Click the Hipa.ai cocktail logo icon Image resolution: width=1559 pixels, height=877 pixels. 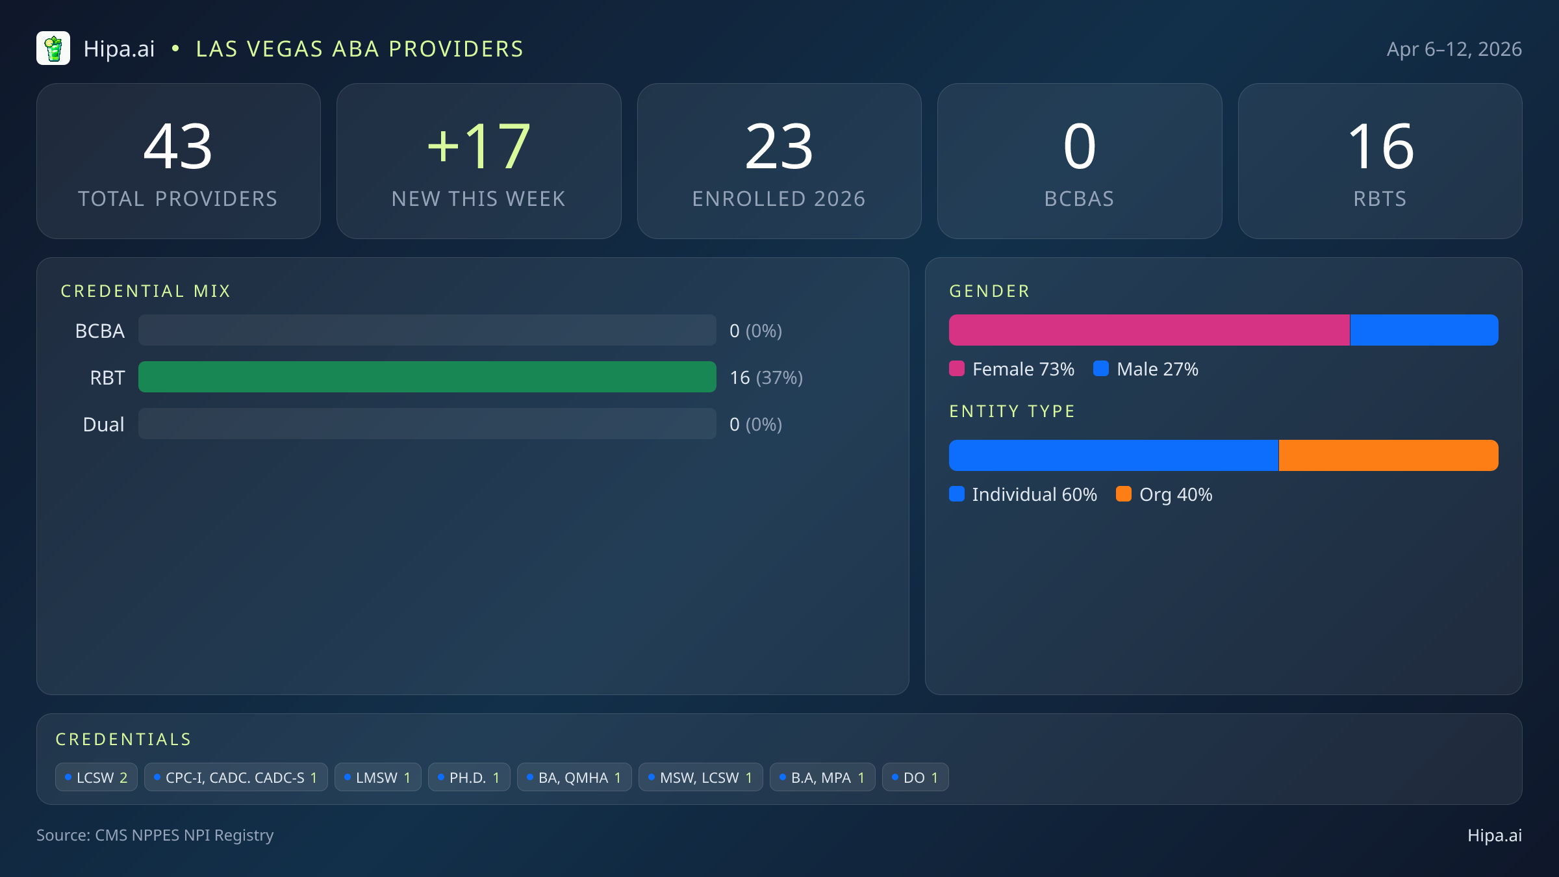coord(53,49)
